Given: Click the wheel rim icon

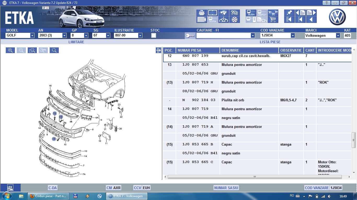Looking at the screenshot, I should click(x=234, y=20).
